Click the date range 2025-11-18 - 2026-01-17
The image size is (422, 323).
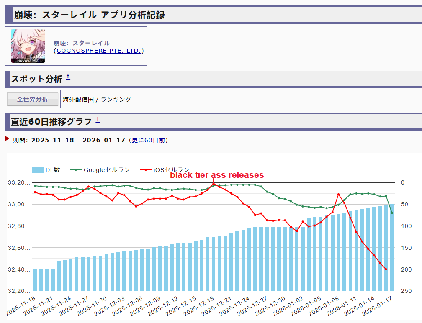point(78,140)
